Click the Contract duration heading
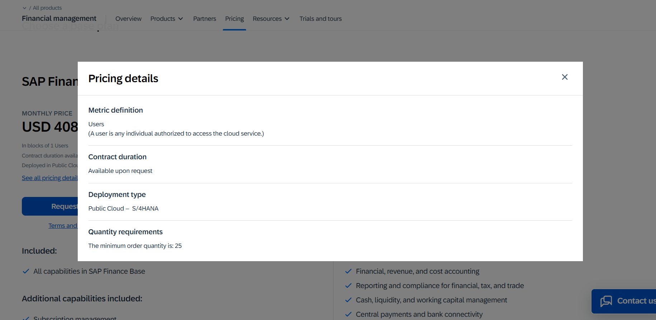 pyautogui.click(x=118, y=157)
